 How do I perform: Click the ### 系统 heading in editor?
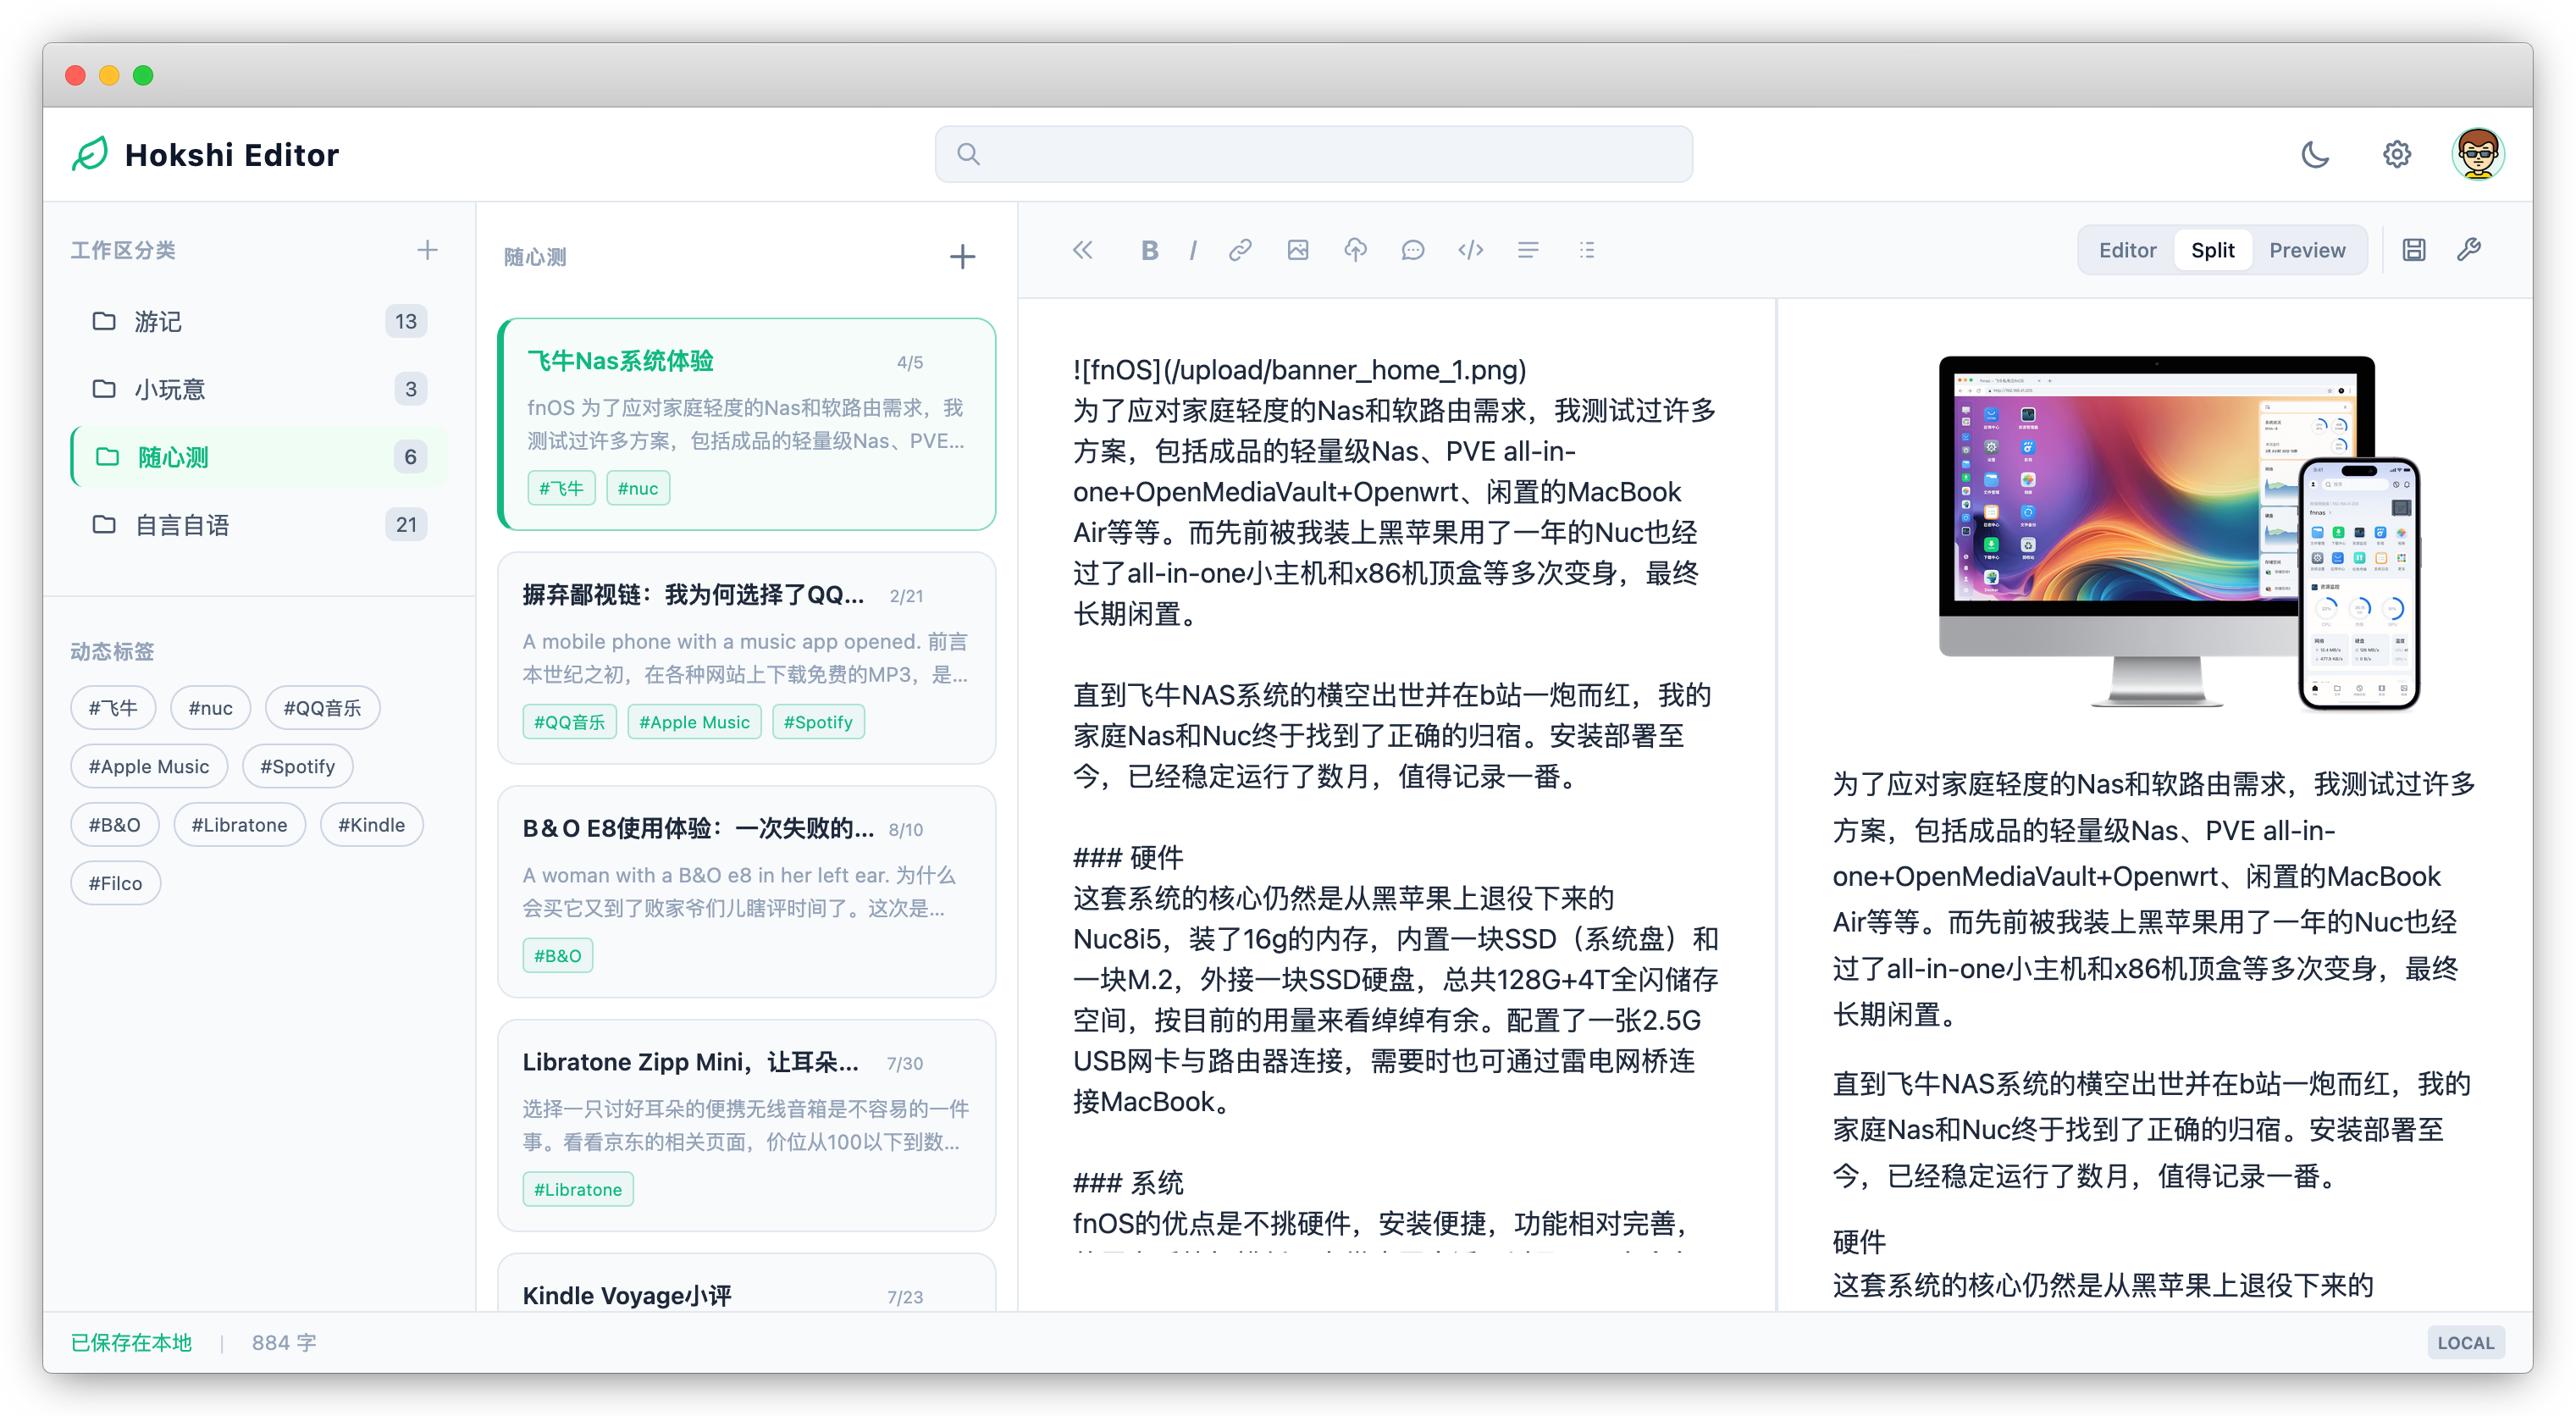click(1128, 1182)
